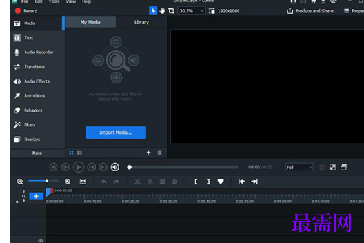Cut selection with scissors icon

point(150,182)
